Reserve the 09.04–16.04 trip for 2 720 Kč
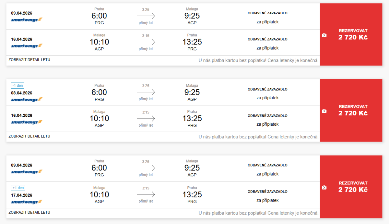 [x=353, y=34]
